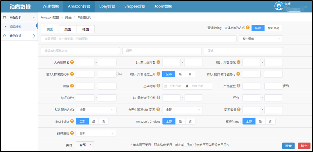Click help icon beside 产品重量
313x152 pixels.
click(x=238, y=86)
